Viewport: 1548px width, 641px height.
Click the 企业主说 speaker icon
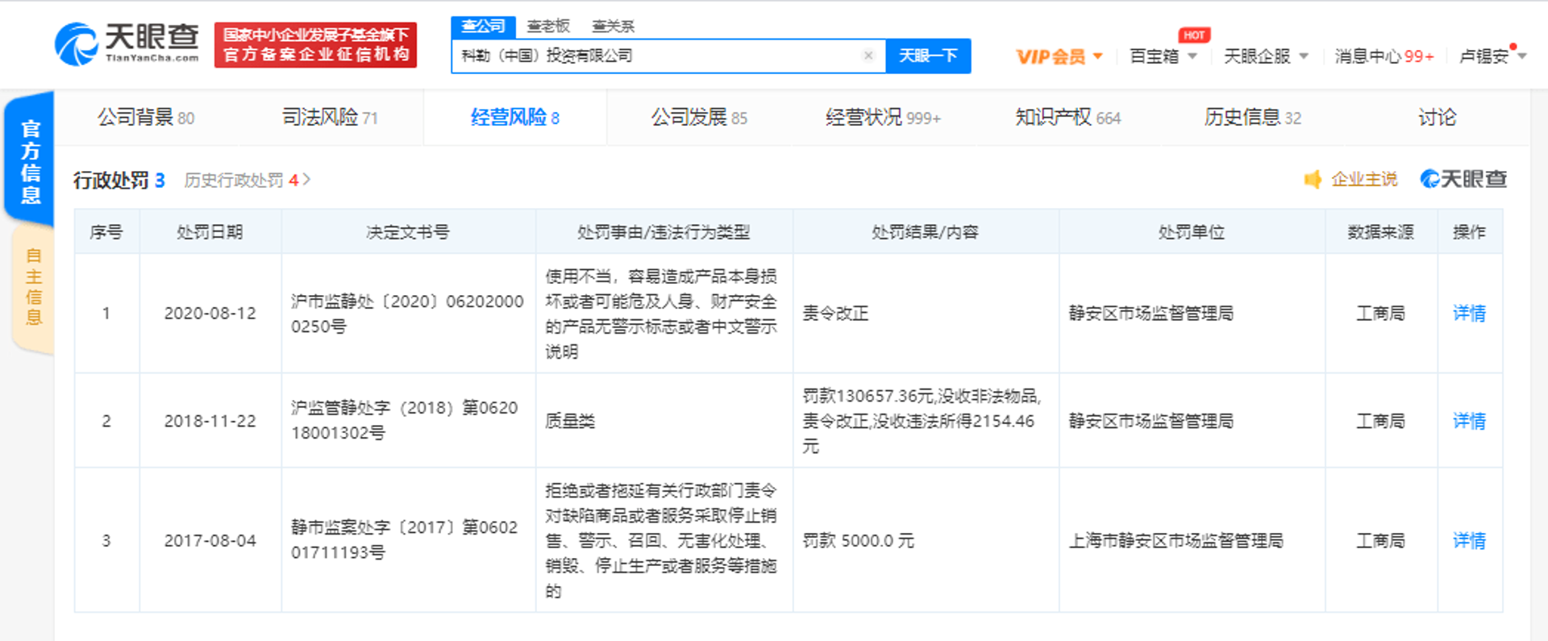[1313, 179]
